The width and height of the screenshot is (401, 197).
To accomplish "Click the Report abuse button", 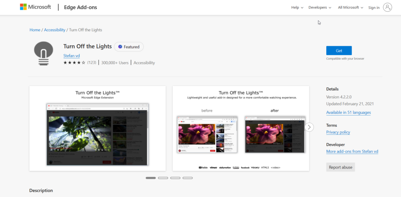I will (340, 167).
